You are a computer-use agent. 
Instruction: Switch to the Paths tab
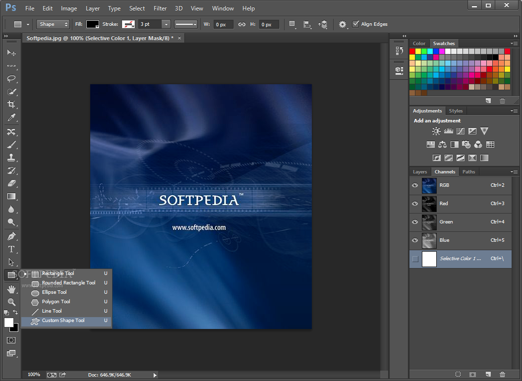469,172
